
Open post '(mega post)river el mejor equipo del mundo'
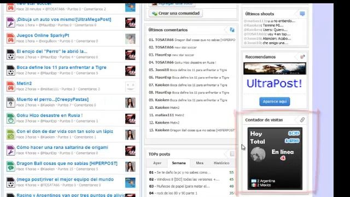65,179
